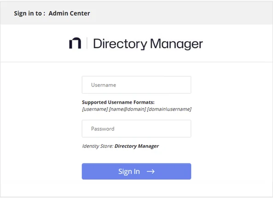
Task: Click '[username] [name@domain] [domain\username]' hint text
Action: 137,109
